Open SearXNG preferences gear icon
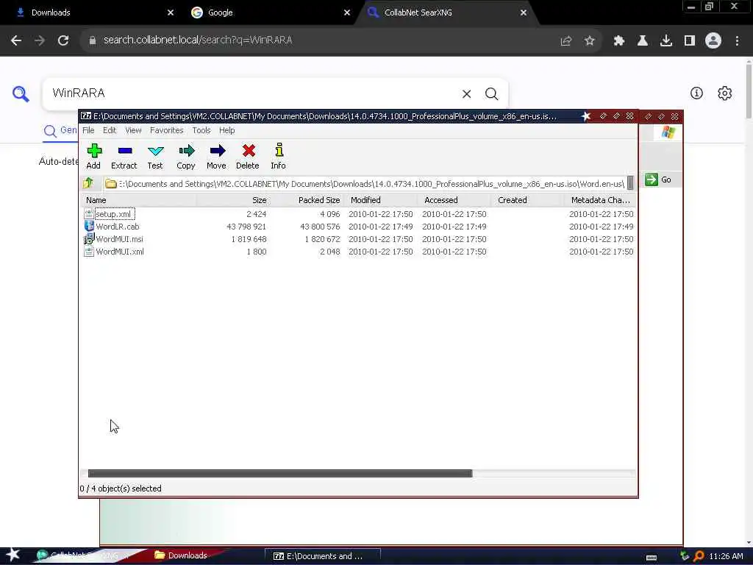The image size is (753, 565). coord(724,93)
